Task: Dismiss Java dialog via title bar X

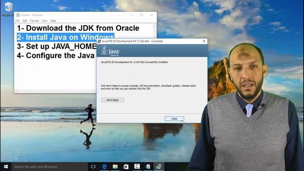Action: (x=204, y=41)
